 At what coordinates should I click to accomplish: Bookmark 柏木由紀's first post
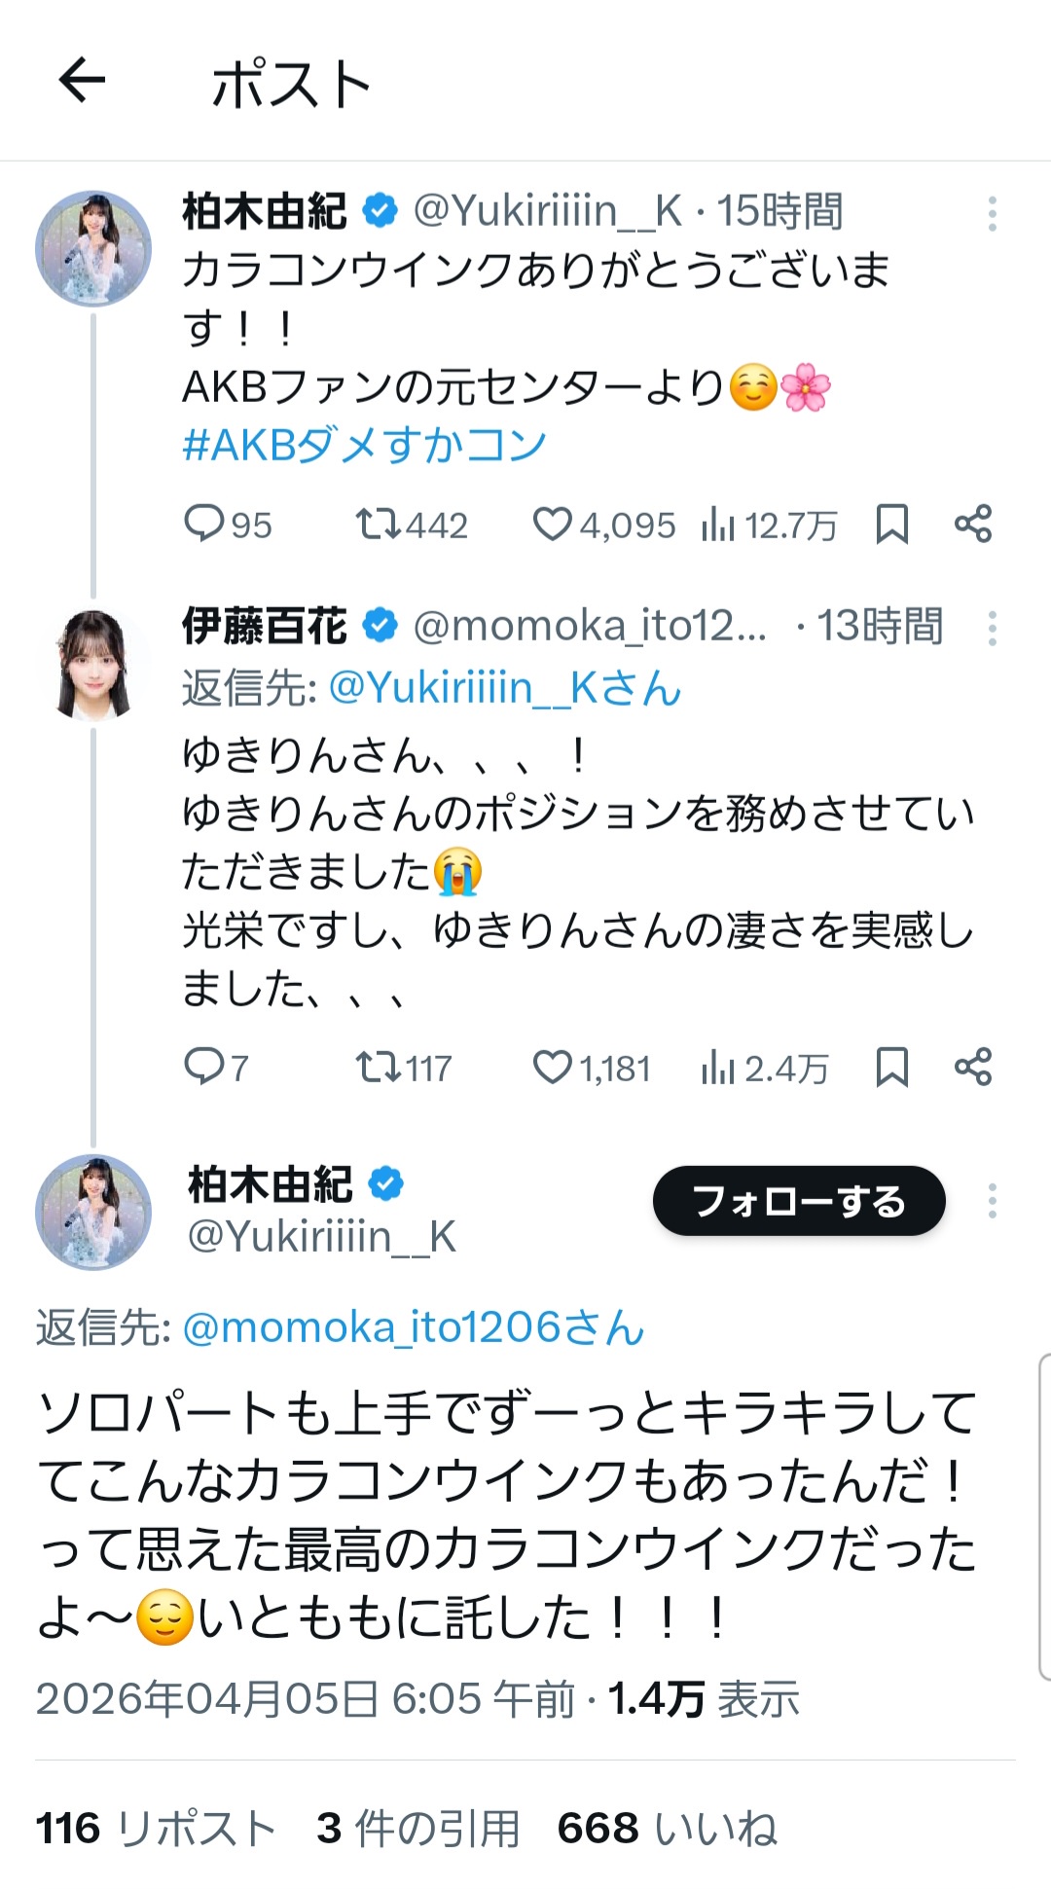tap(891, 525)
